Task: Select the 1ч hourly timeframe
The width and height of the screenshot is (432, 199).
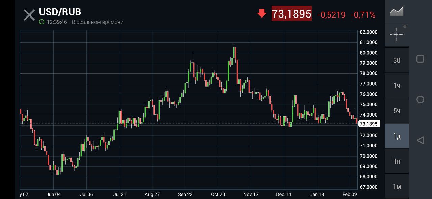Action: pyautogui.click(x=397, y=86)
